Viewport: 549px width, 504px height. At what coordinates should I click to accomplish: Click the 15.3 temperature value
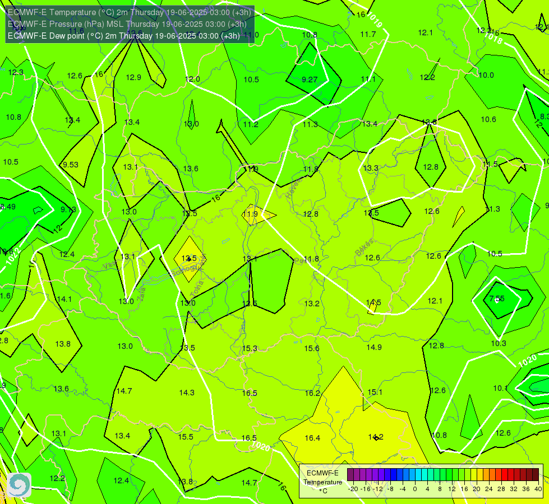click(250, 348)
